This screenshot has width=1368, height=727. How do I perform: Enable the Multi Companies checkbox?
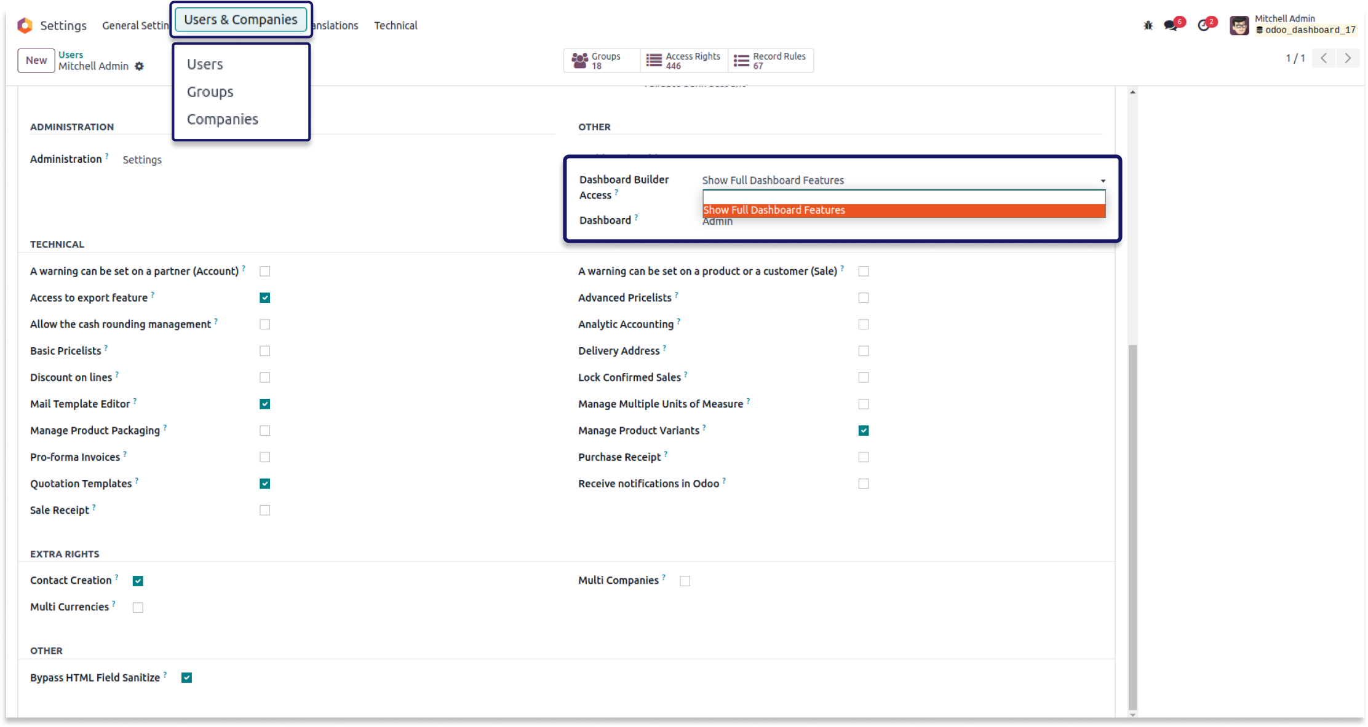pyautogui.click(x=685, y=580)
